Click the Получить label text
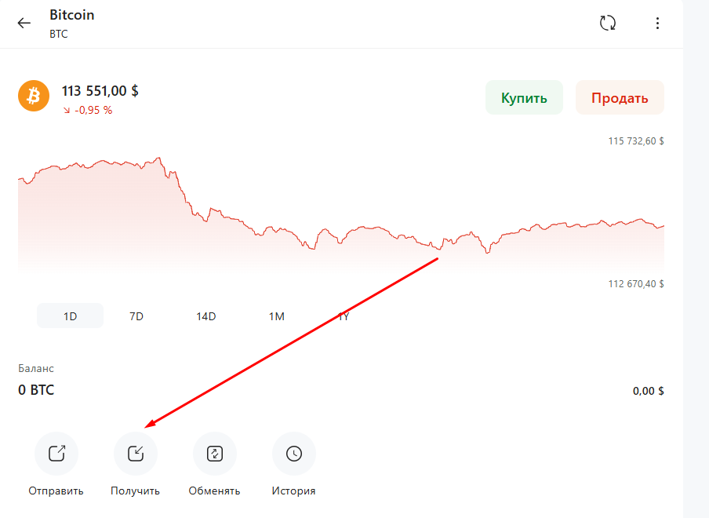Viewport: 709px width, 518px height. pyautogui.click(x=135, y=491)
